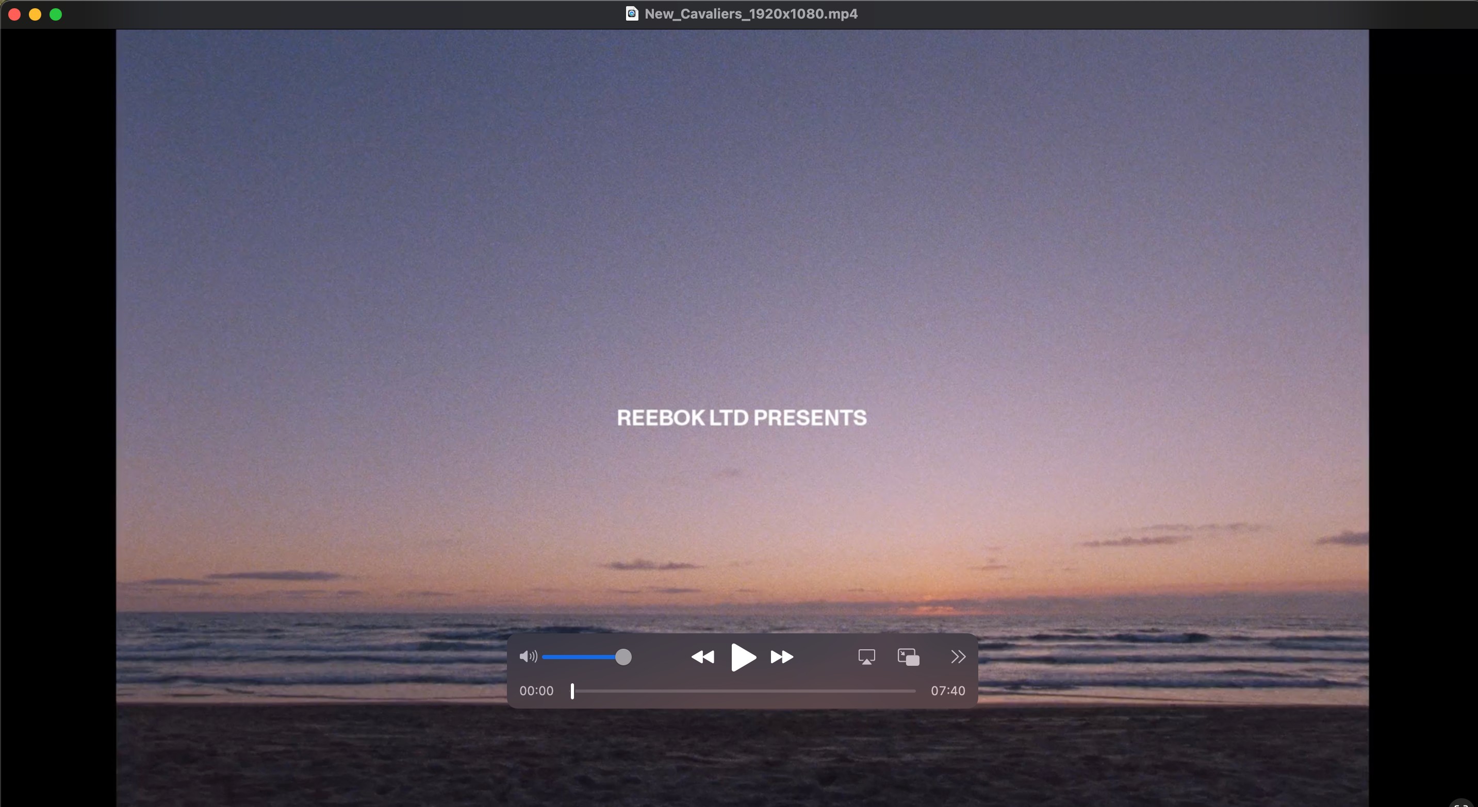Play the New_Cavaliers video
1478x807 pixels.
[x=743, y=657]
